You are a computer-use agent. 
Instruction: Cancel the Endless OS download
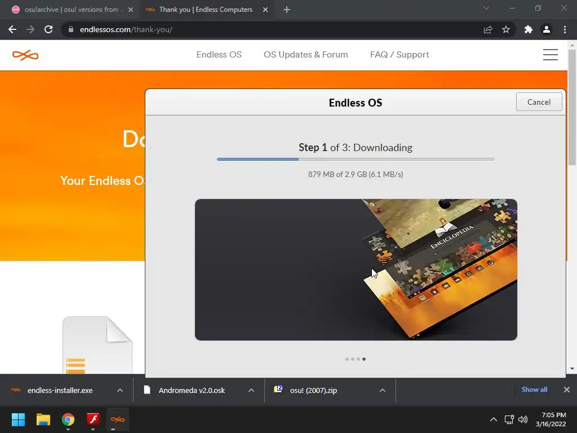pyautogui.click(x=539, y=102)
